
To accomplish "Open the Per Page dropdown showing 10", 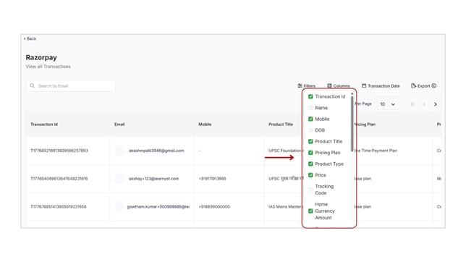I will tap(387, 104).
